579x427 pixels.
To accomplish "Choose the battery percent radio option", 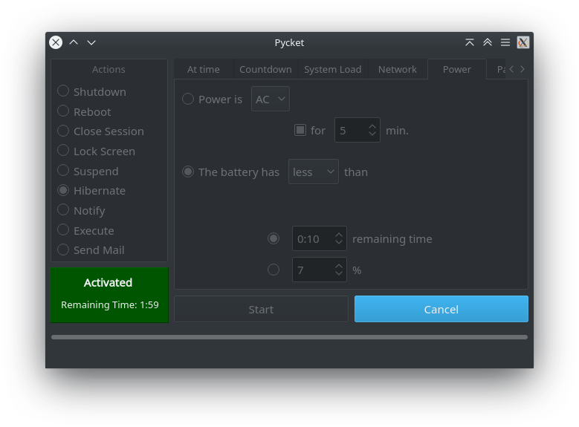I will click(x=274, y=270).
